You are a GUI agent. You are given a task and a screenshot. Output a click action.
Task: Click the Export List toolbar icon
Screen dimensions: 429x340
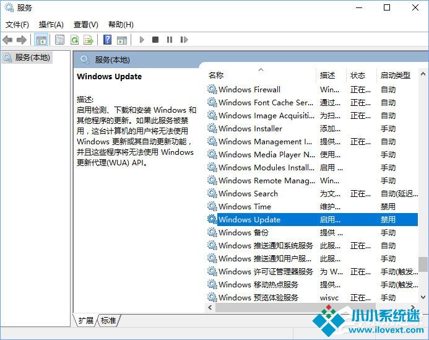pos(89,40)
